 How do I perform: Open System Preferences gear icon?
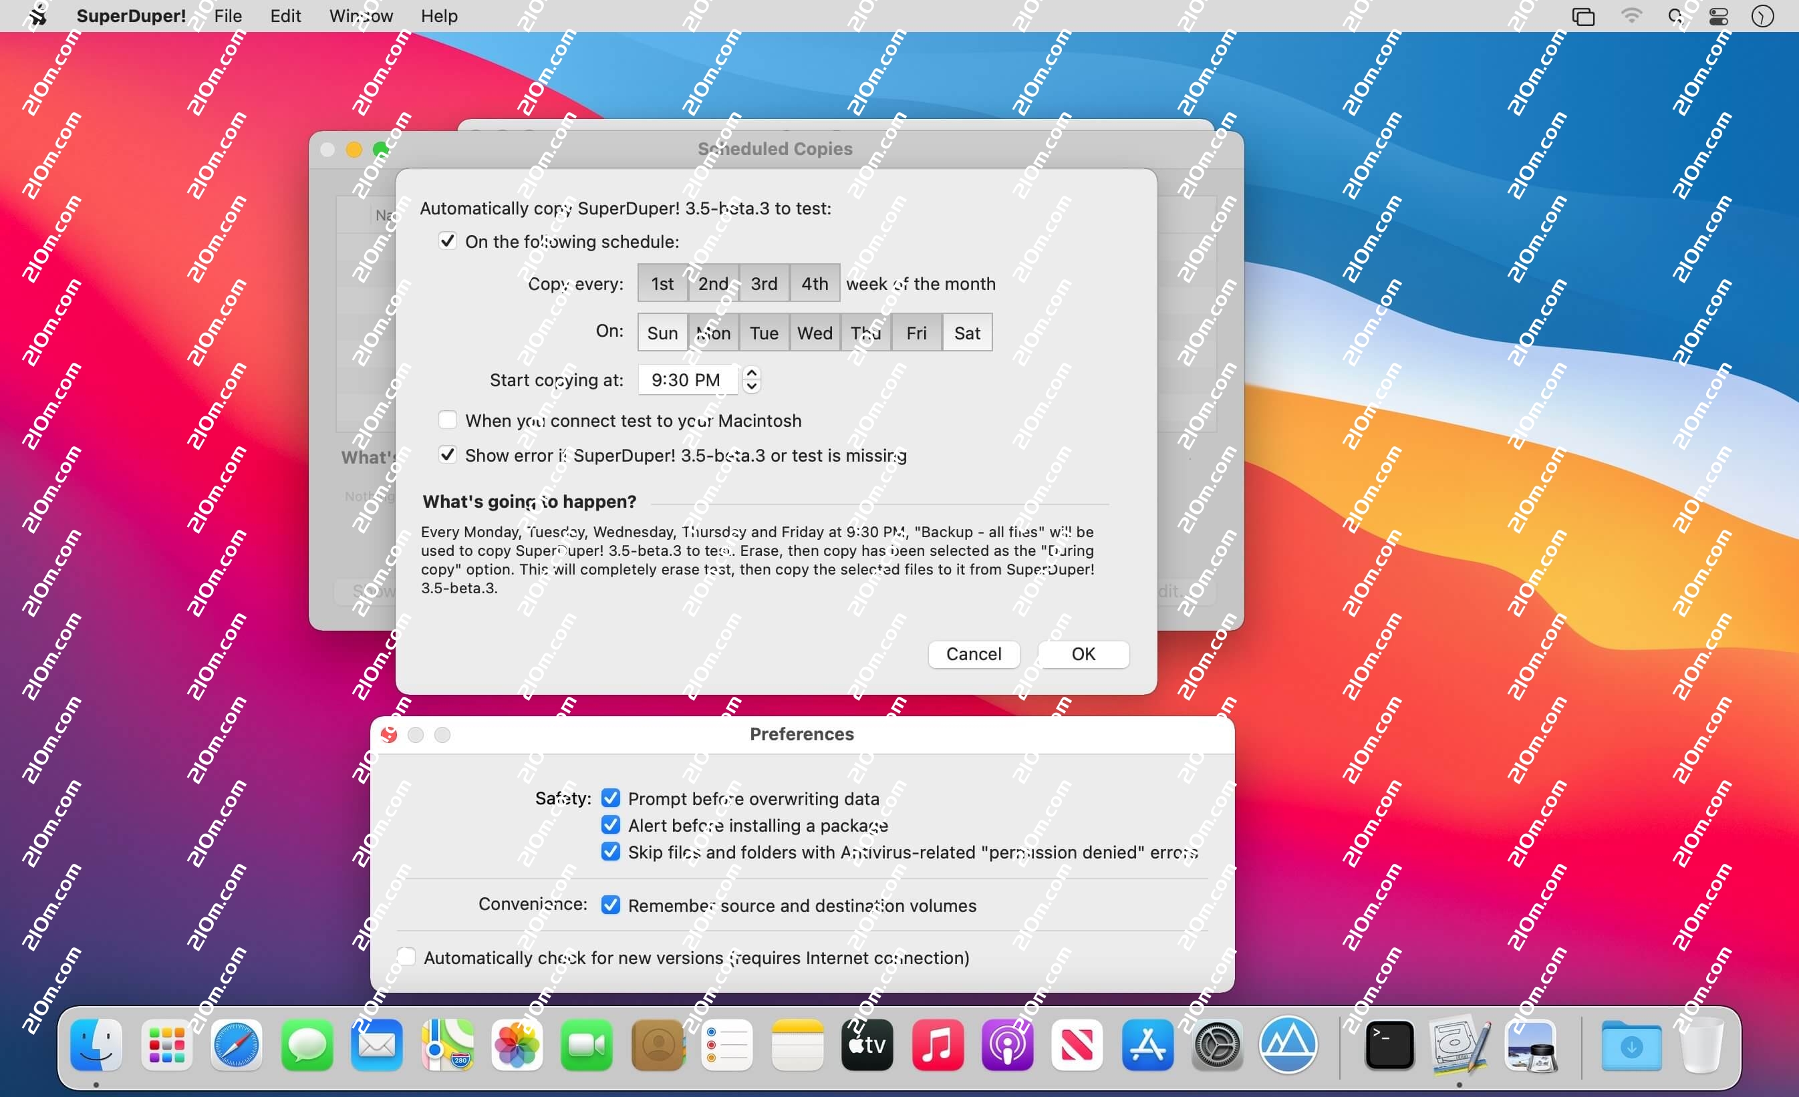pos(1217,1045)
